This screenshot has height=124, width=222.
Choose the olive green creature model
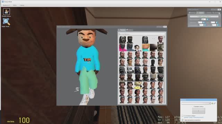(x=160, y=48)
